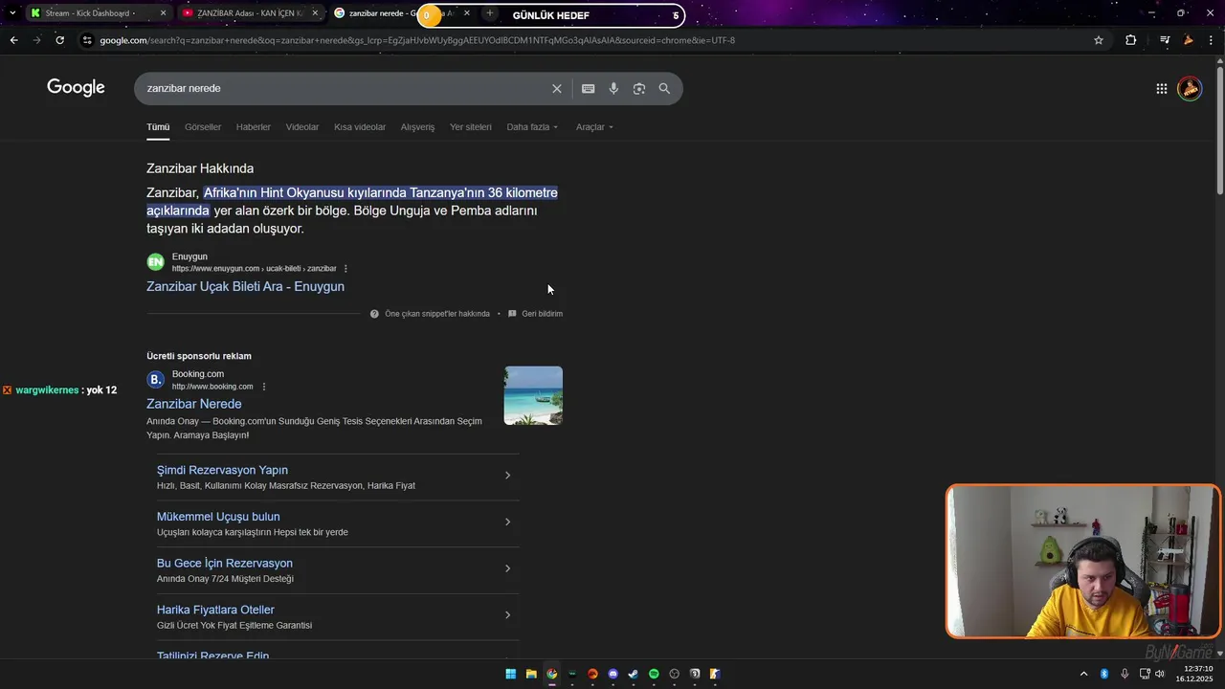This screenshot has width=1225, height=689.
Task: Go back to the previous page
Action: tap(13, 40)
